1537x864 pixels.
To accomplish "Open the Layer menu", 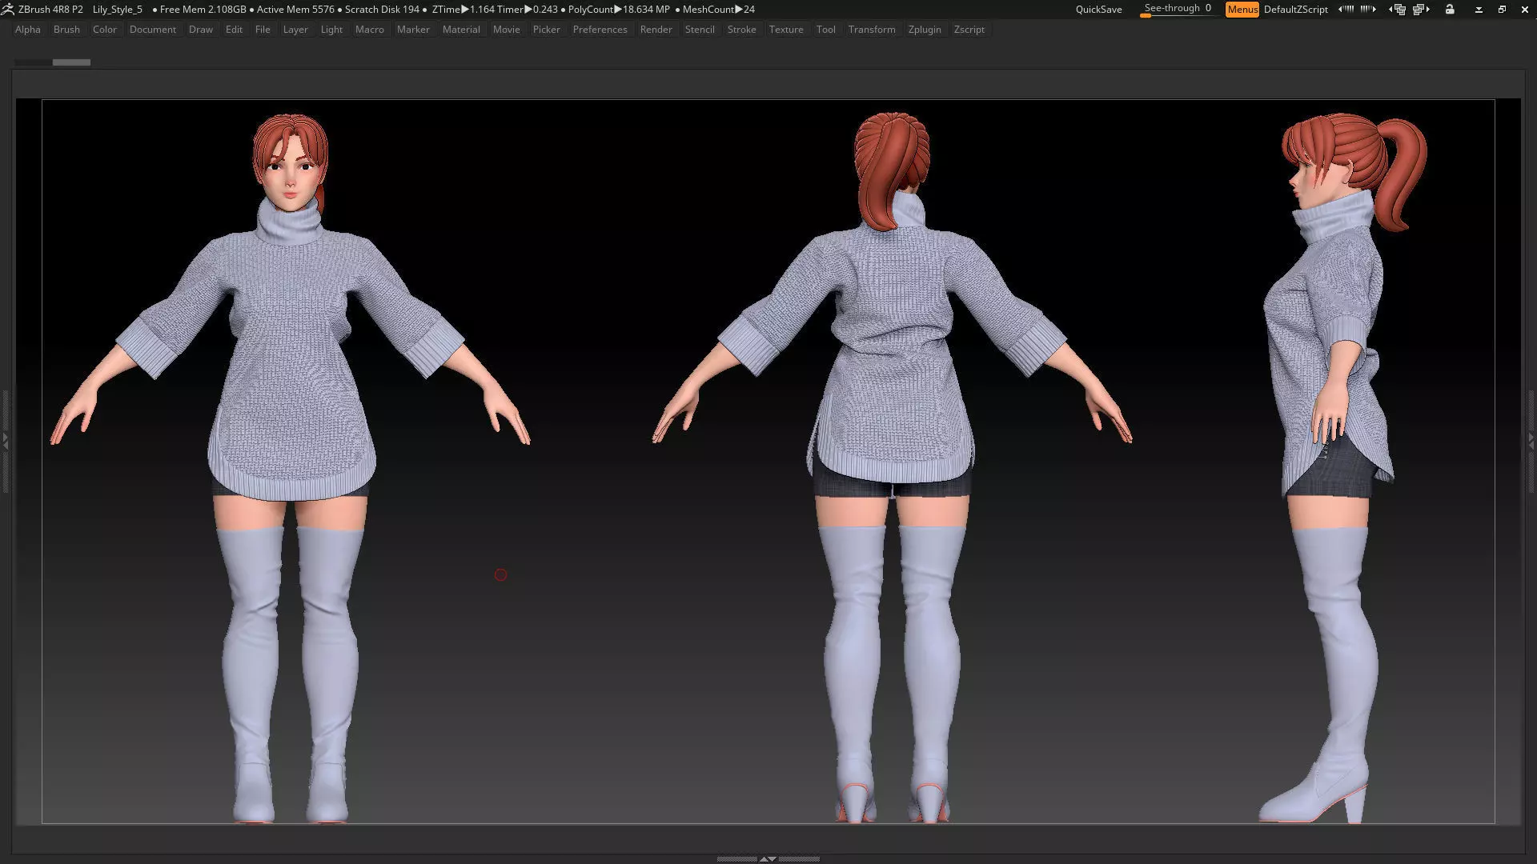I will pyautogui.click(x=295, y=30).
